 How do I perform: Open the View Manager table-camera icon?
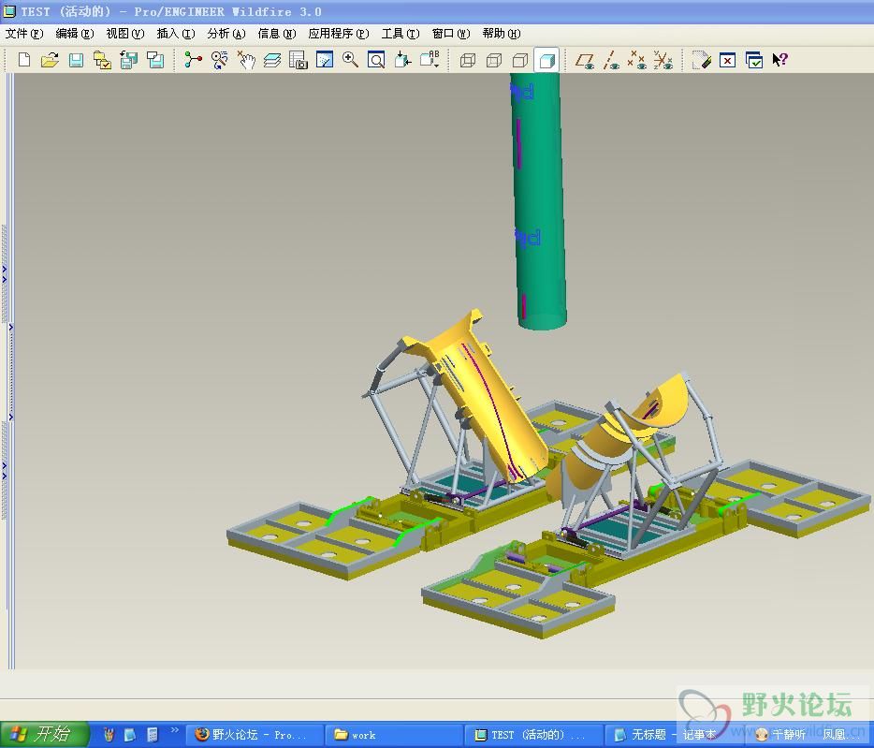coord(299,60)
